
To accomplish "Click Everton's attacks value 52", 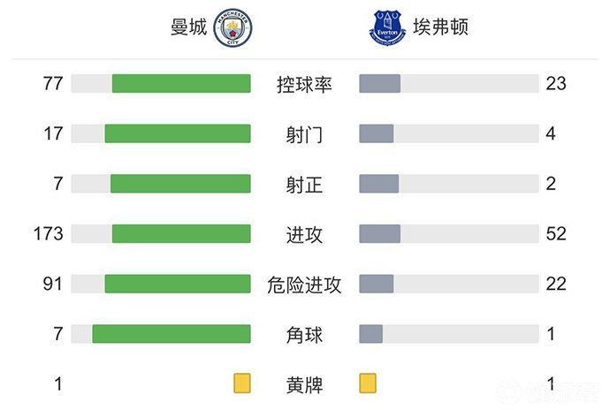I will (x=556, y=234).
